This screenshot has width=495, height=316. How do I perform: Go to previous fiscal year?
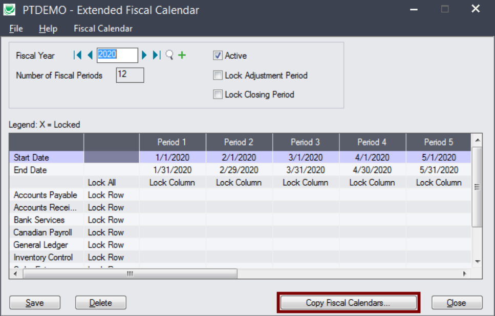click(x=90, y=56)
